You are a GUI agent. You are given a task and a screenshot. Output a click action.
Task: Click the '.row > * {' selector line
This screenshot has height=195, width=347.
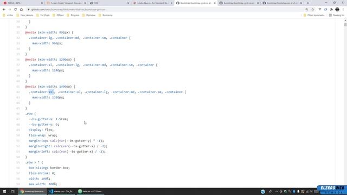pos(34,162)
